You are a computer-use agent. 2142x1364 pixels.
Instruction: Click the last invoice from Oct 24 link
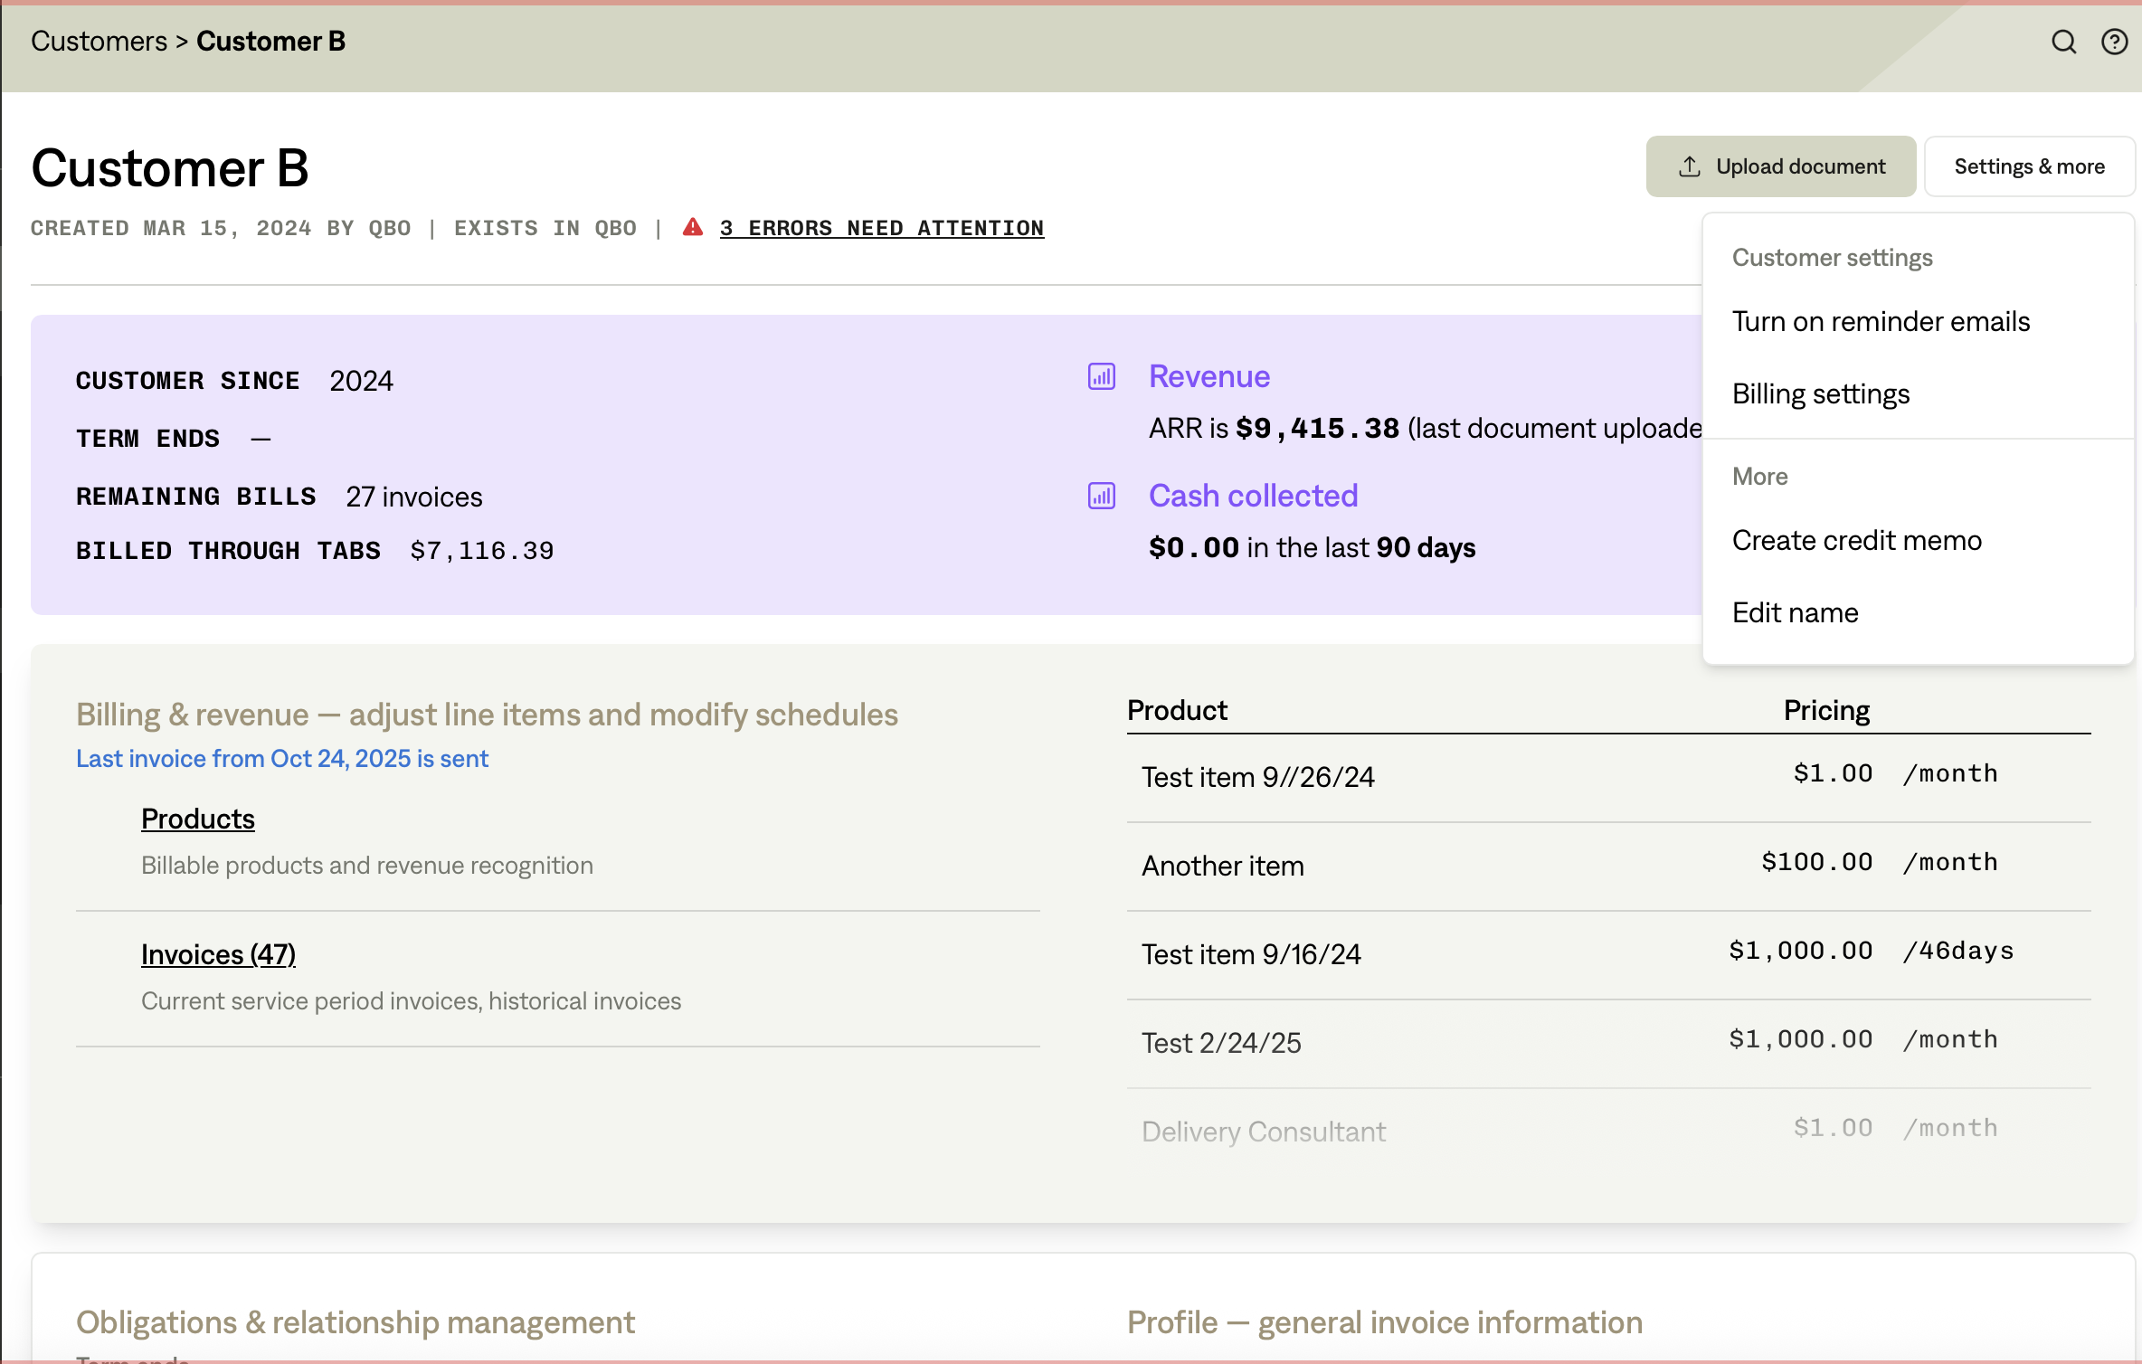281,758
